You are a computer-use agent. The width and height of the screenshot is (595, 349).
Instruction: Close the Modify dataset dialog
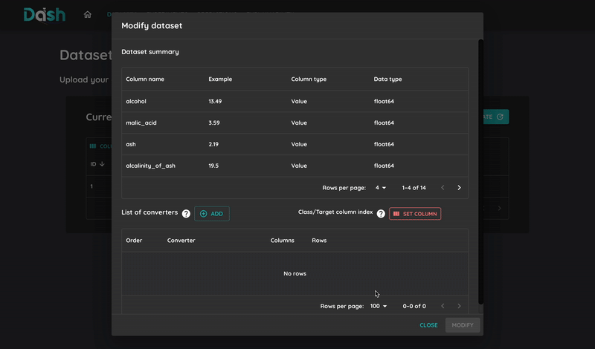428,325
